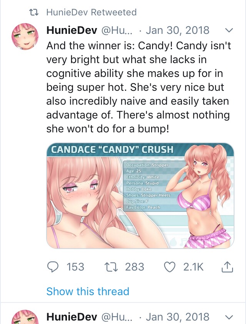The image size is (246, 324).
Task: Open the first tweet's profile avatar
Action: tap(25, 36)
